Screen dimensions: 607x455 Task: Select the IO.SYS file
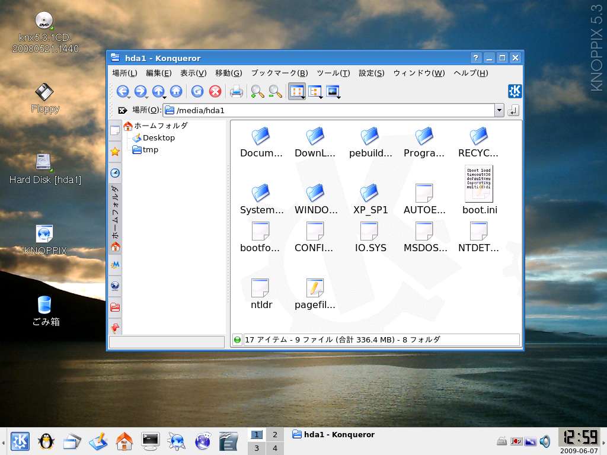coord(370,237)
